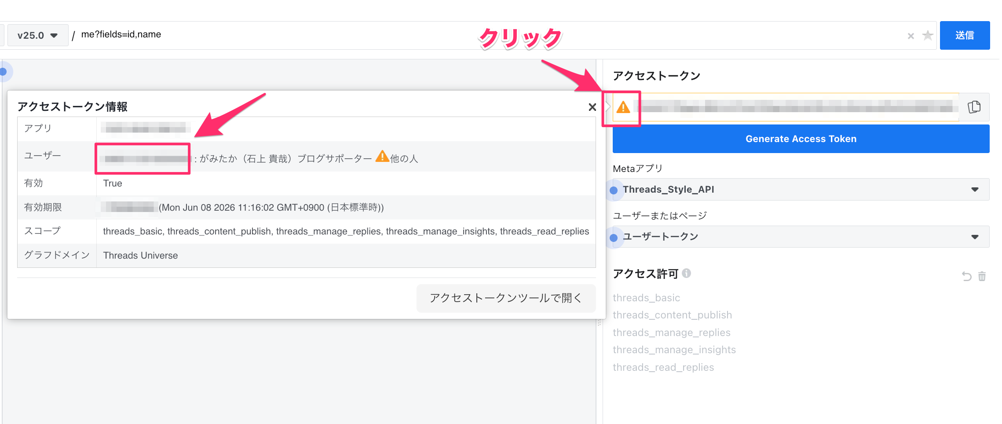This screenshot has width=1002, height=424.
Task: Click the blurred access token text field
Action: pyautogui.click(x=796, y=107)
